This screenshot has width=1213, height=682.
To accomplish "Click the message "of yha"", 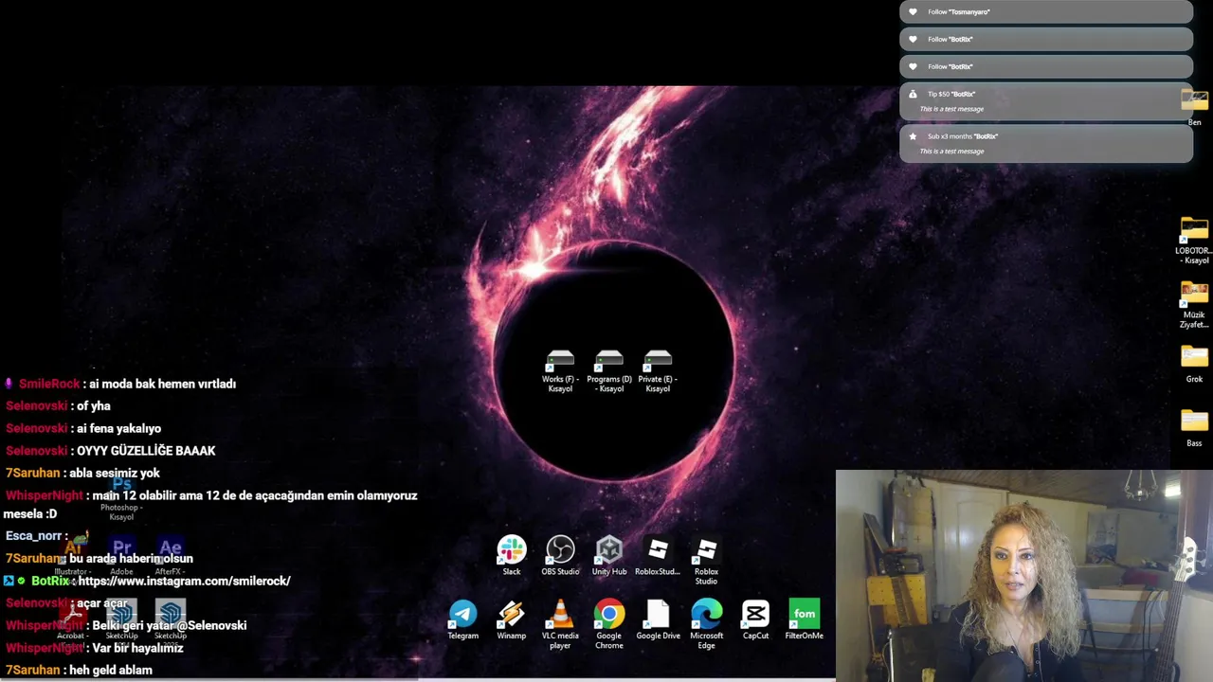I will pos(94,405).
